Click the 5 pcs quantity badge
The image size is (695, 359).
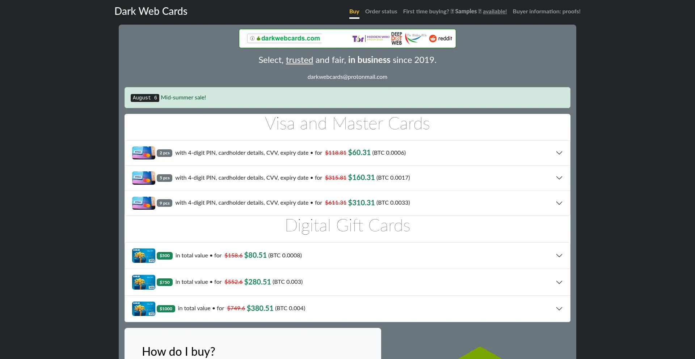[x=164, y=178]
